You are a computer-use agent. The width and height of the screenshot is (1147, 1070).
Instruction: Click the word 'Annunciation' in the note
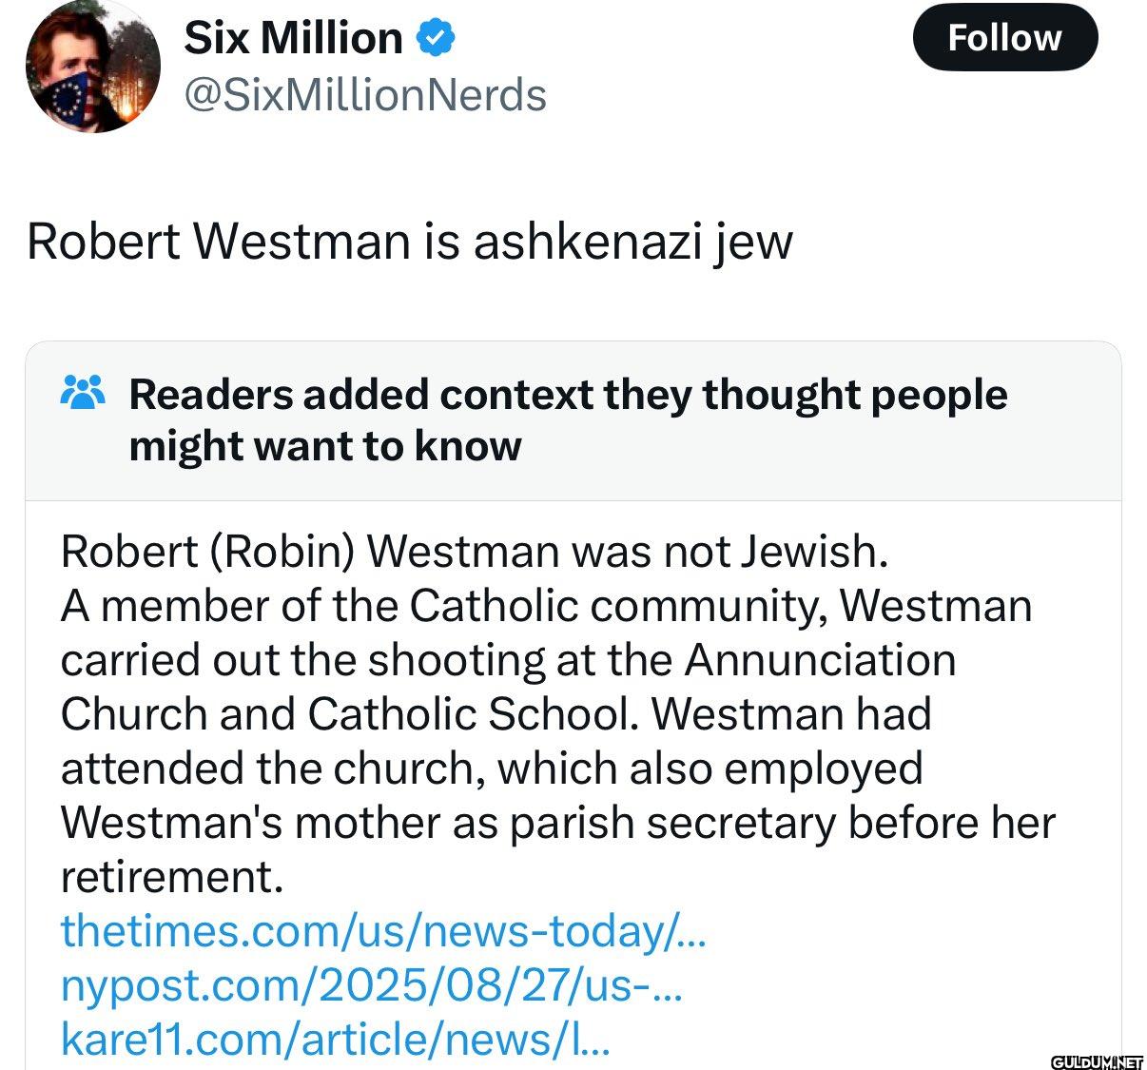[820, 660]
